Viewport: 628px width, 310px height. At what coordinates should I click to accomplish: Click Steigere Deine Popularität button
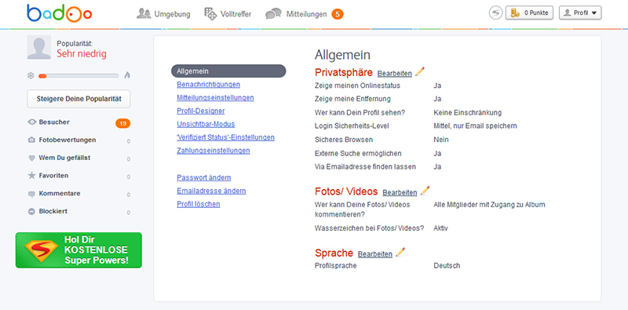[x=79, y=99]
